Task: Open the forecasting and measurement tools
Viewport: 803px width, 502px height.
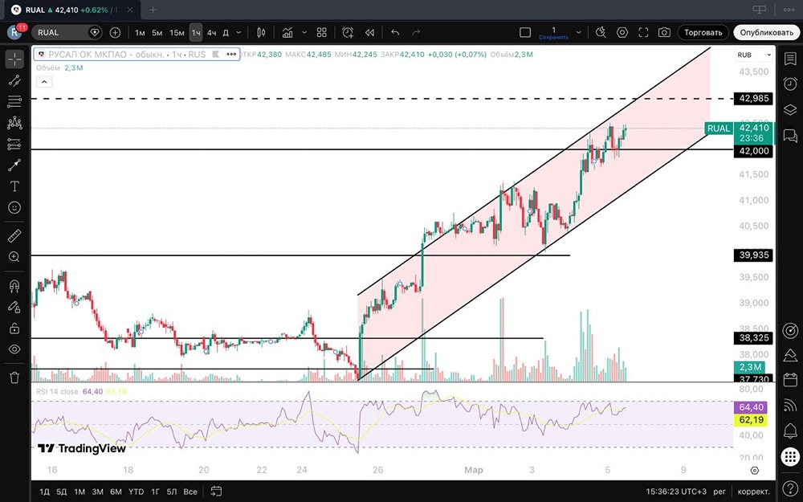Action: pyautogui.click(x=14, y=144)
